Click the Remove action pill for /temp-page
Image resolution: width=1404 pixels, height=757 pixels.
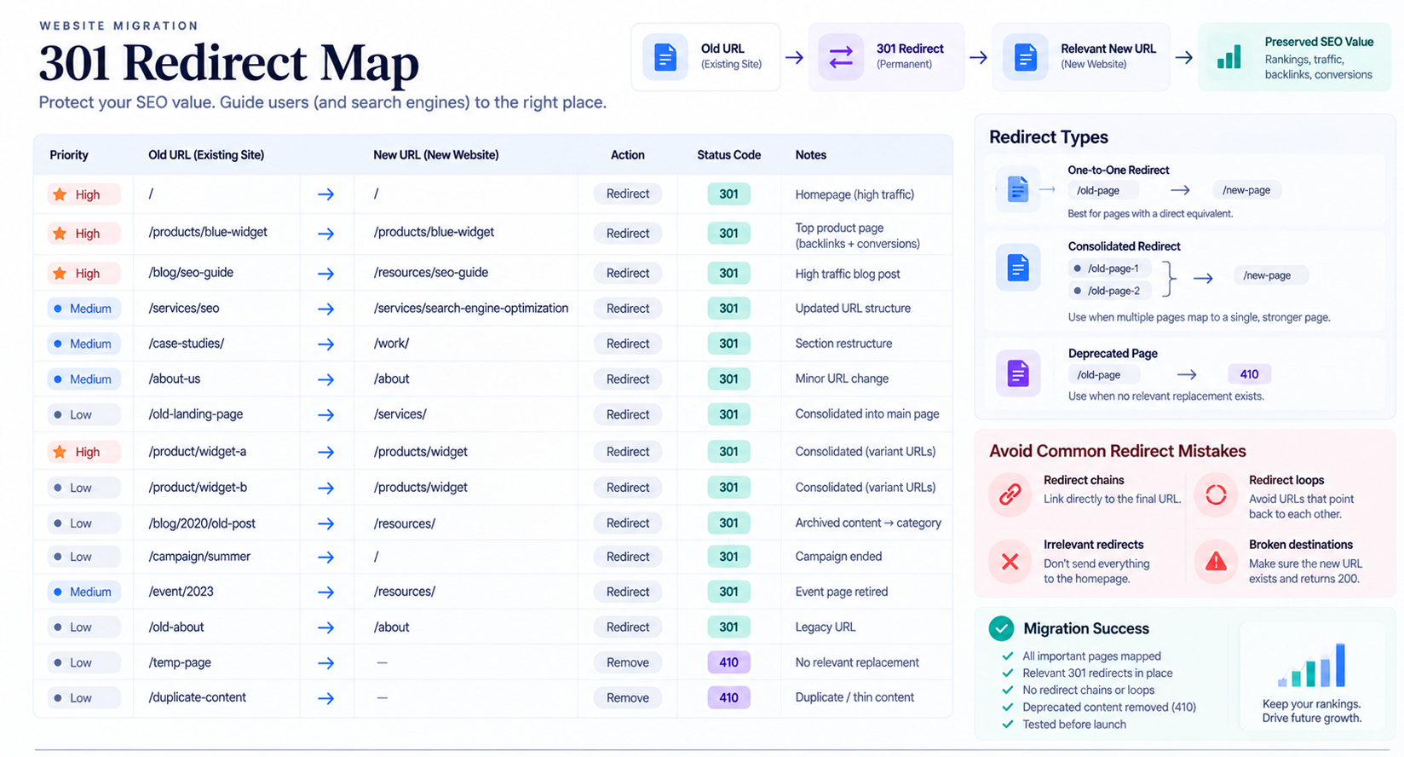click(628, 662)
